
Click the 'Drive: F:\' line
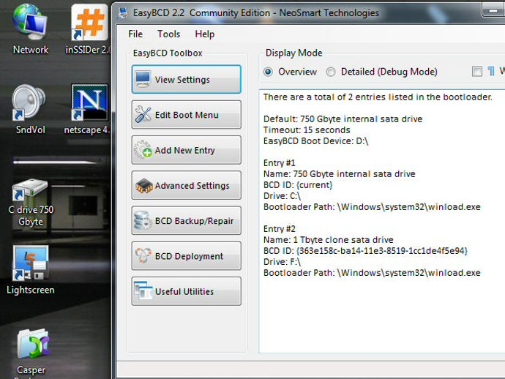click(x=282, y=262)
